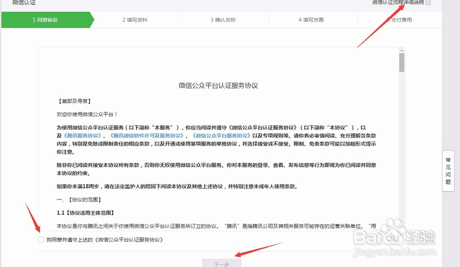Open the 《腾讯微信软件许可及服务协议》 link
This screenshot has height=267, width=460.
[x=147, y=135]
